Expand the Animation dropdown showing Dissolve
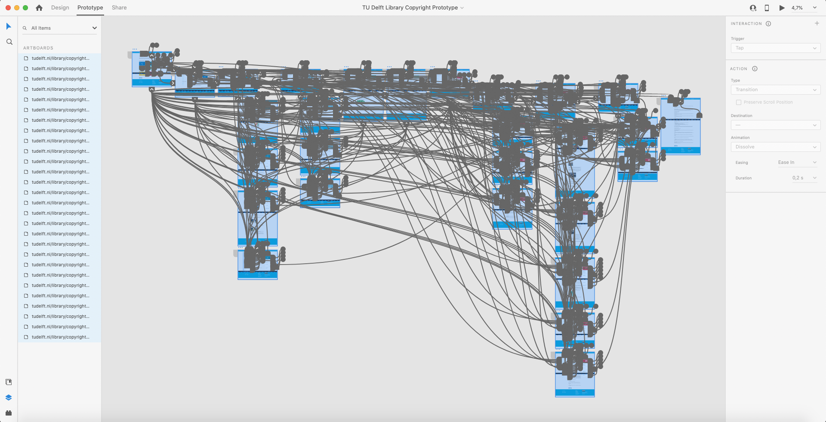Image resolution: width=826 pixels, height=422 pixels. point(775,147)
